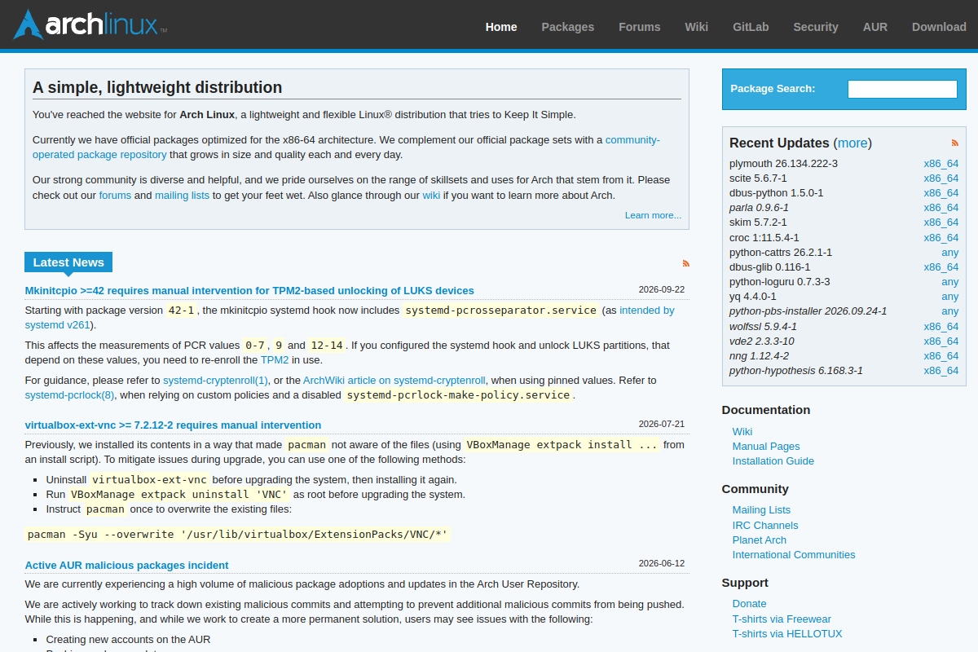Click the x86_64 link for dbus-glib
Viewport: 978px width, 652px height.
tap(941, 267)
